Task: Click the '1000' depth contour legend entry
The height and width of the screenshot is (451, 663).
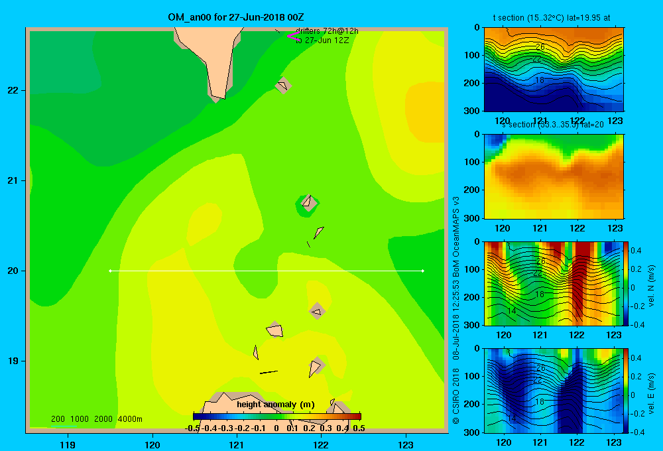Action: [x=80, y=419]
